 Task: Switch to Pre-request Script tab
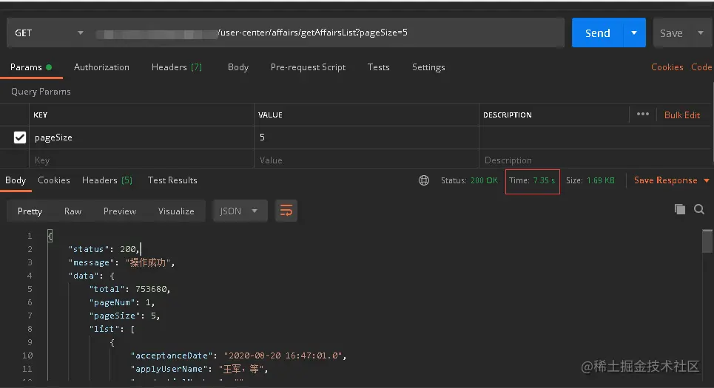point(308,67)
